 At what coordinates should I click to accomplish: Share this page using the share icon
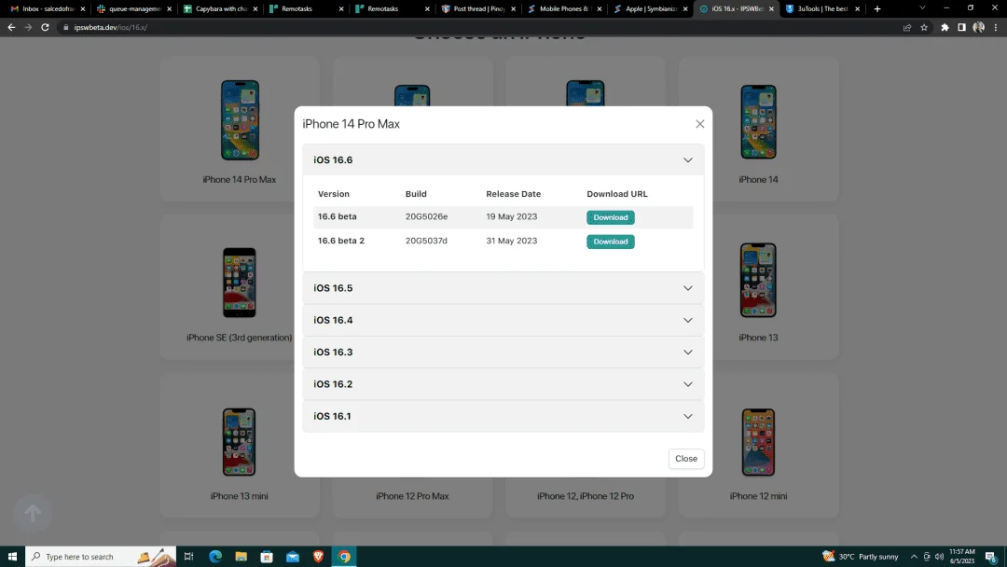[x=907, y=28]
